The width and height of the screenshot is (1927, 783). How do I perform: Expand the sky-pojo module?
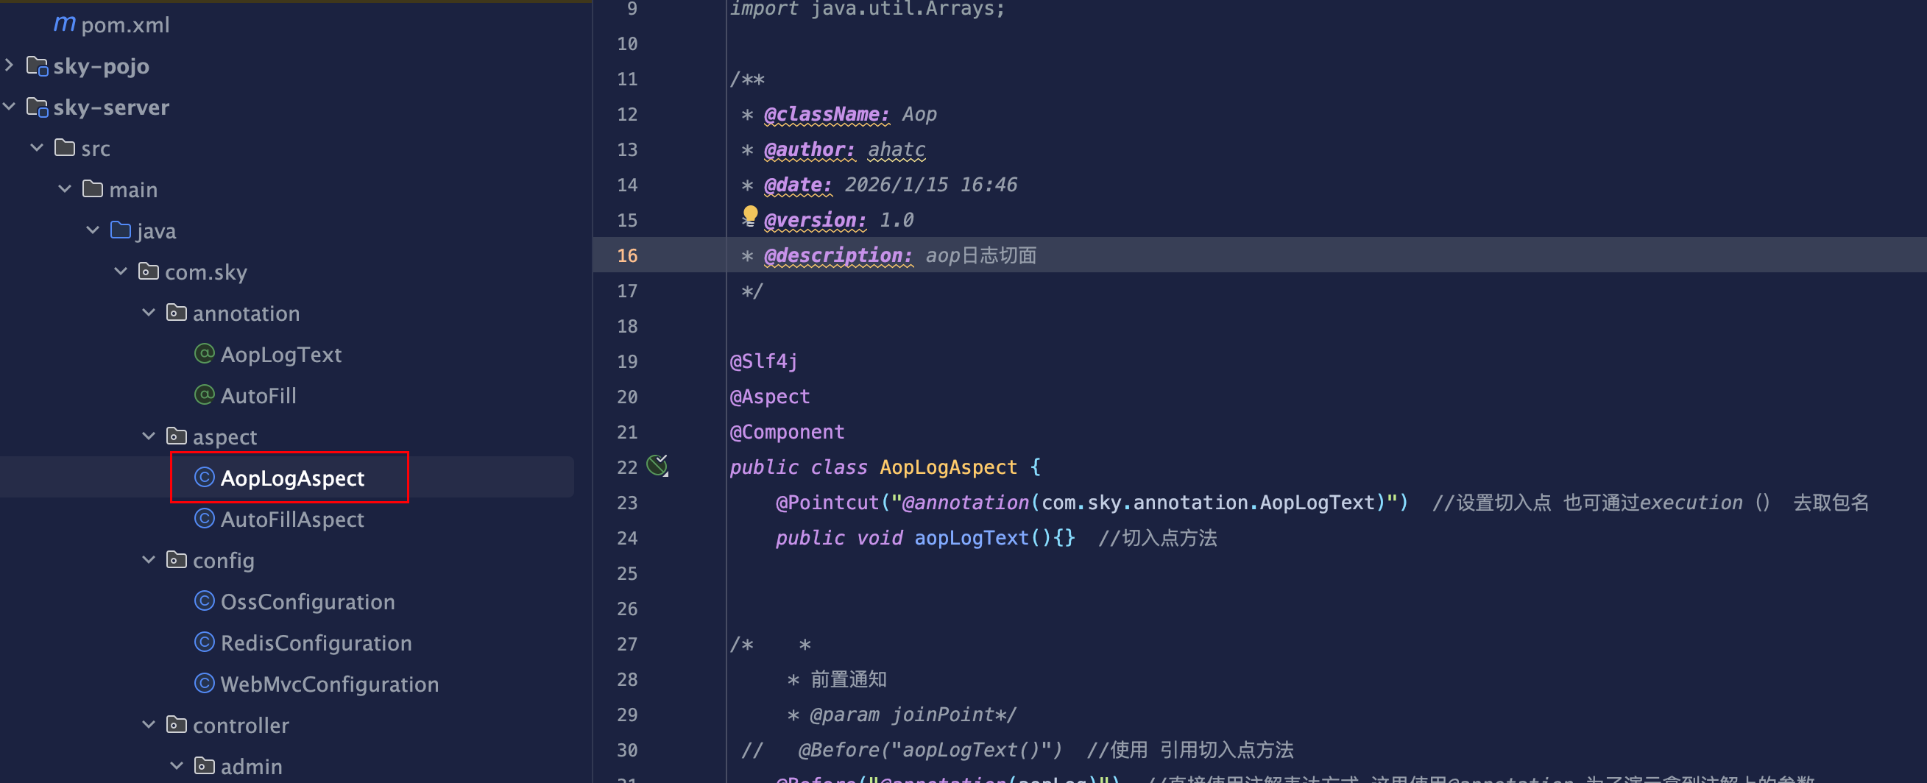tap(8, 65)
